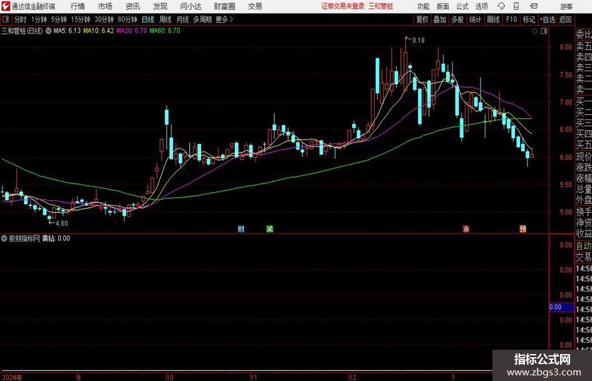Image resolution: width=592 pixels, height=381 pixels.
Task: Expand indicator settings icon beside 股朋指标网
Action: tap(4, 238)
